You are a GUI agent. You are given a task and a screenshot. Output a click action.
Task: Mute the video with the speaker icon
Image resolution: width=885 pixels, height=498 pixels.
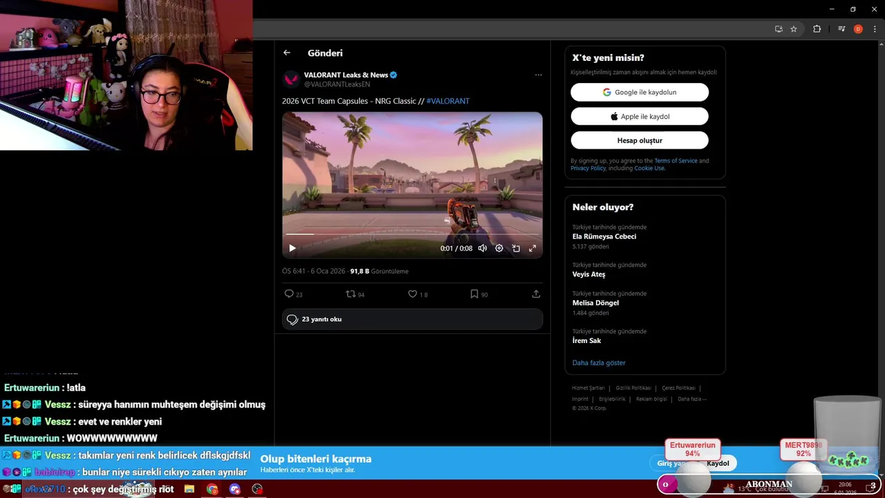point(483,248)
